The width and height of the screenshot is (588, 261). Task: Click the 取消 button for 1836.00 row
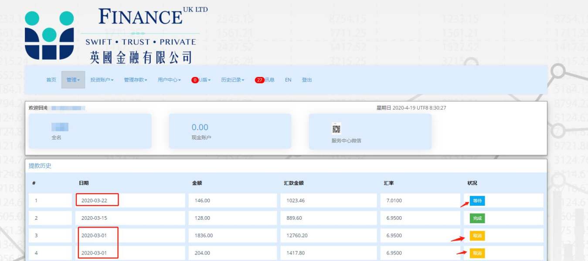pyautogui.click(x=477, y=236)
